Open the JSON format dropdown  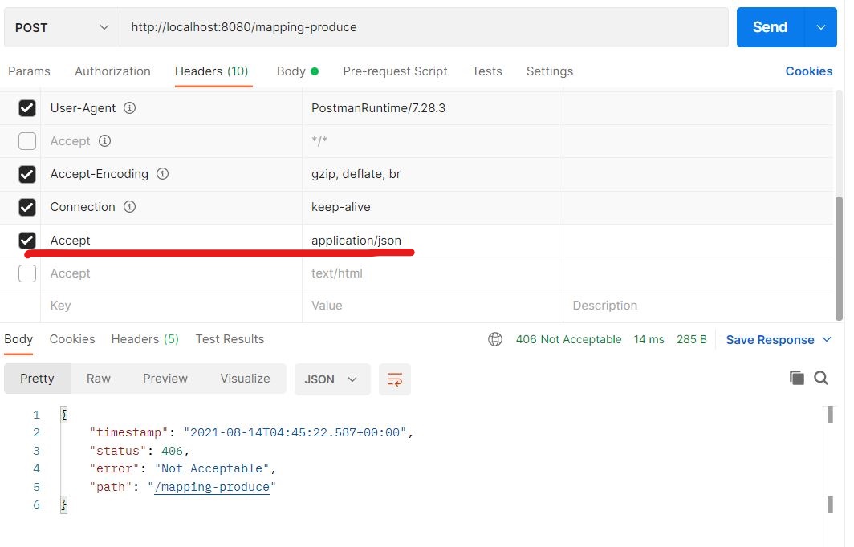tap(332, 379)
